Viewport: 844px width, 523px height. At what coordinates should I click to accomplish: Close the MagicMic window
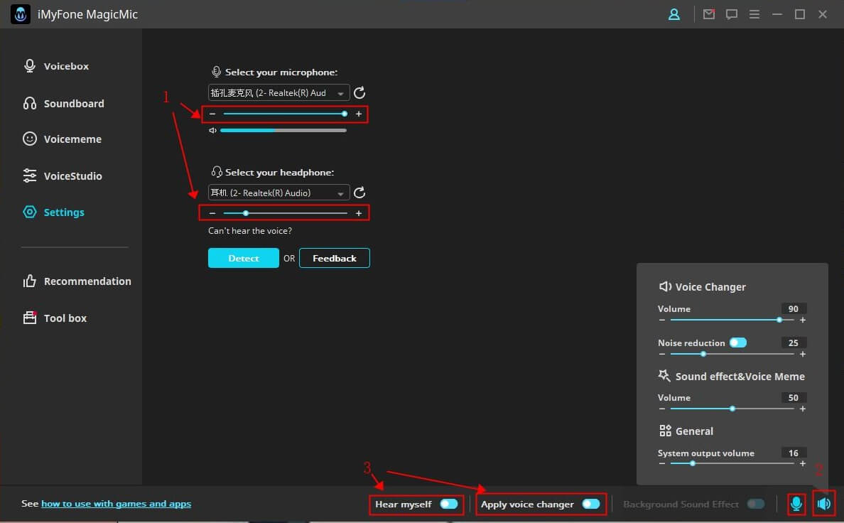coord(823,14)
